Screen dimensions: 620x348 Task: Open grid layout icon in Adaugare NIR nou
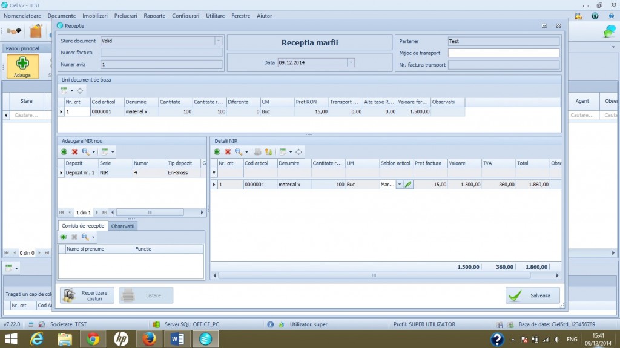point(105,152)
